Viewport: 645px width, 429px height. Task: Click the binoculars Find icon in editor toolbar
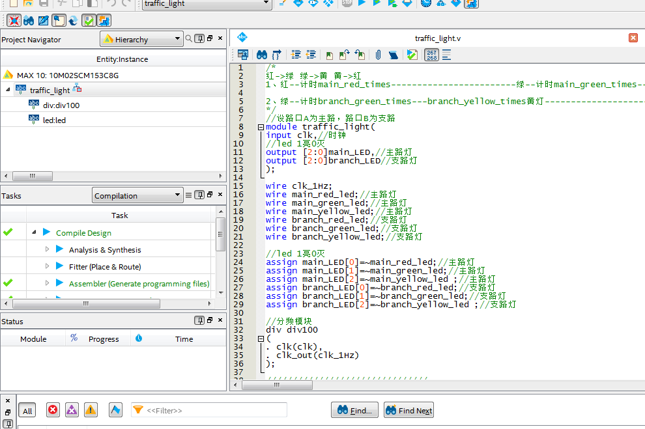coord(261,55)
